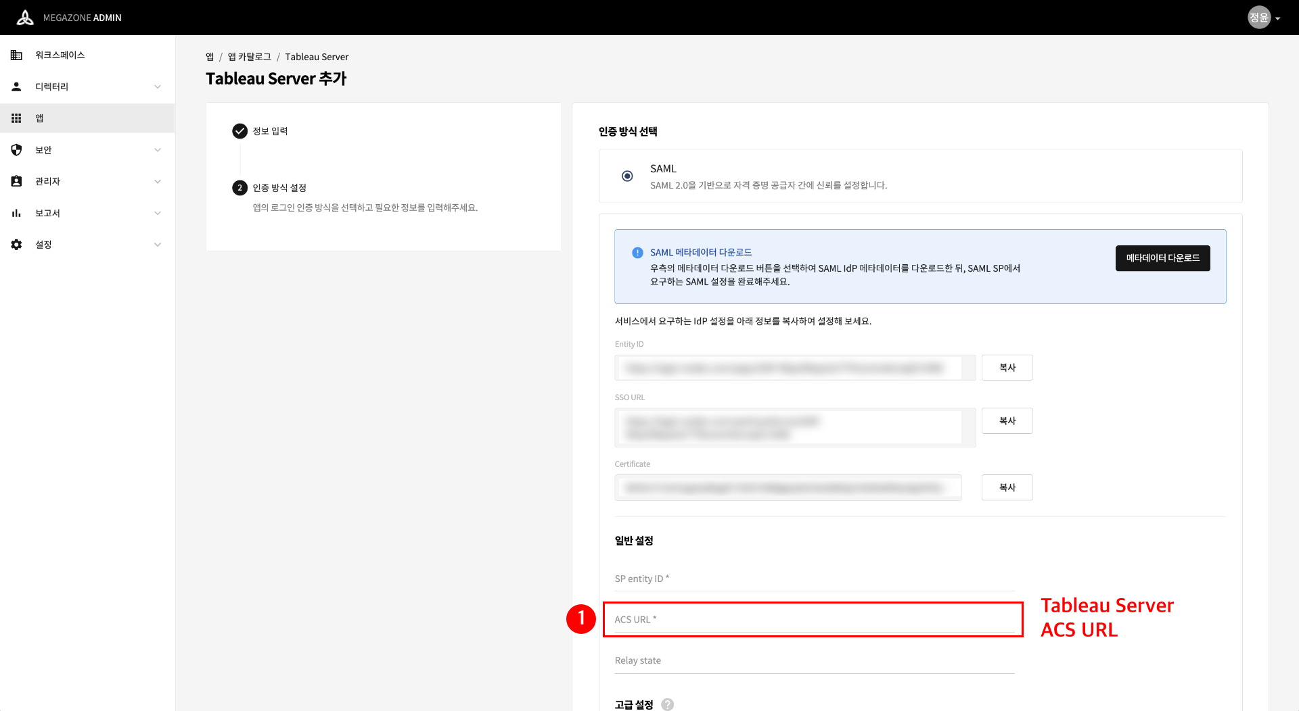Focus the Relay state field
The width and height of the screenshot is (1299, 711).
[x=815, y=660]
